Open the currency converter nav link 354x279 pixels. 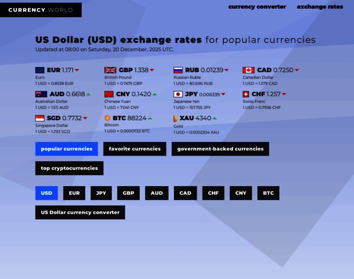[257, 7]
